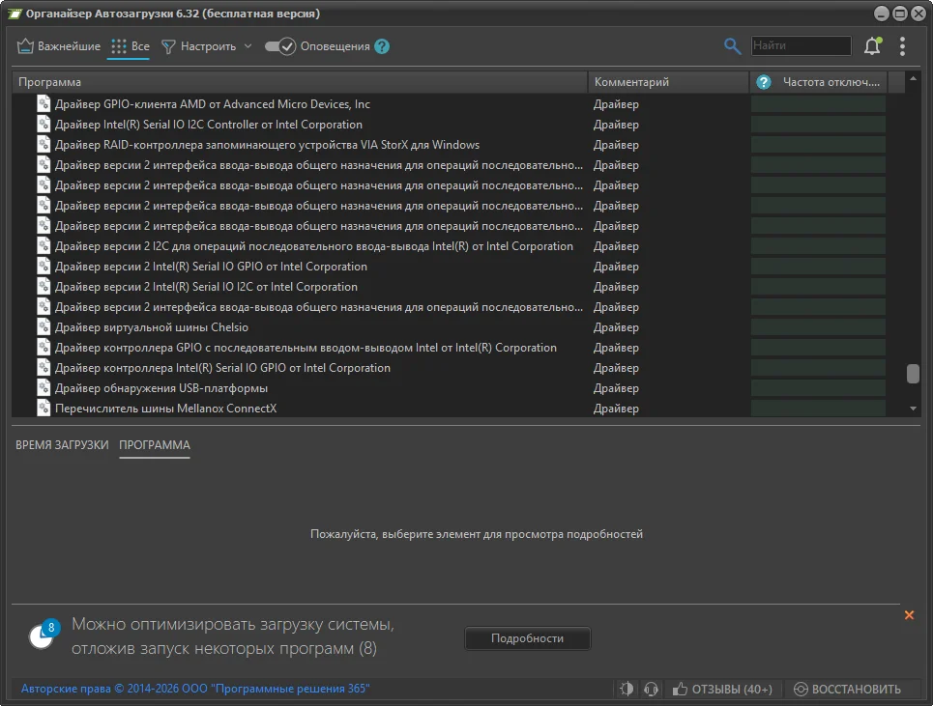Click the Подробности button
This screenshot has width=933, height=706.
pos(527,638)
